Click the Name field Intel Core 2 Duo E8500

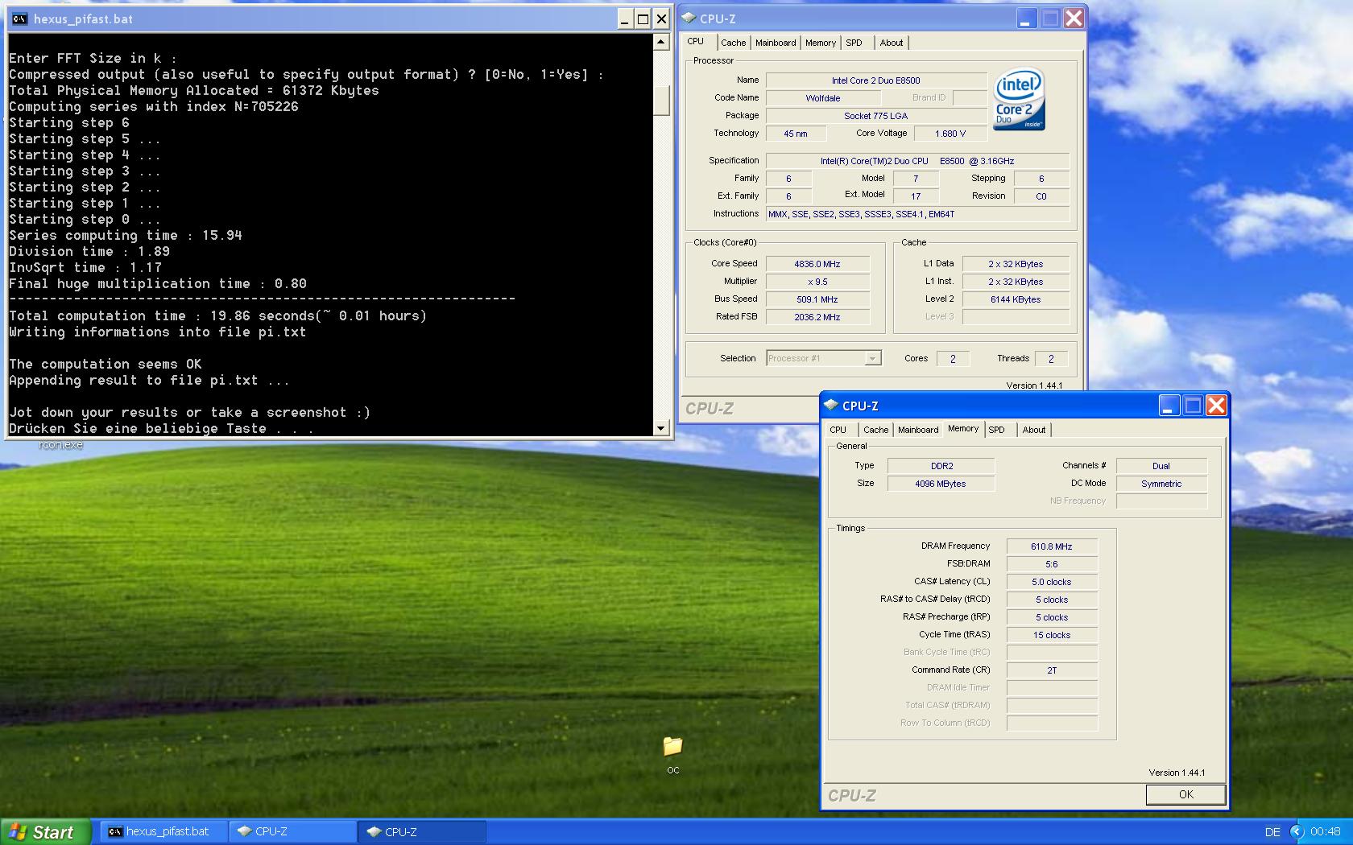pos(876,80)
